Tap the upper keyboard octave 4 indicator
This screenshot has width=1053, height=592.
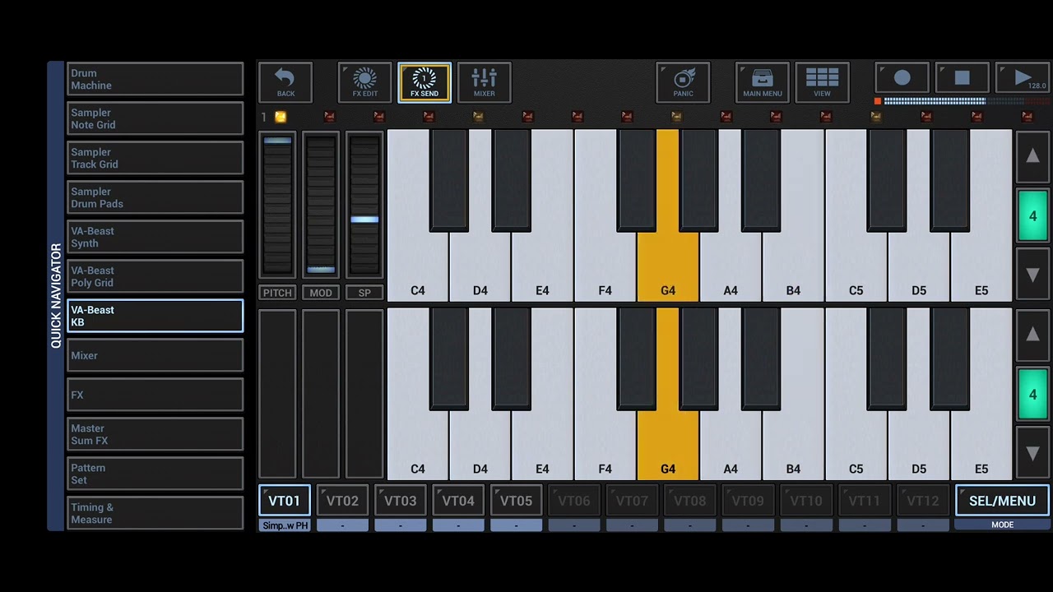click(1032, 216)
